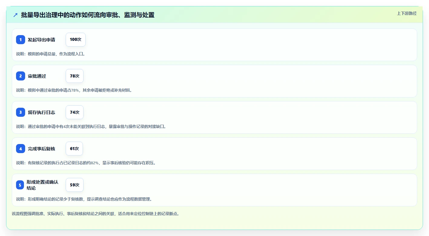429x236 pixels.
Task: Click the note about 约82% 复核记录
Action: [x=86, y=163]
